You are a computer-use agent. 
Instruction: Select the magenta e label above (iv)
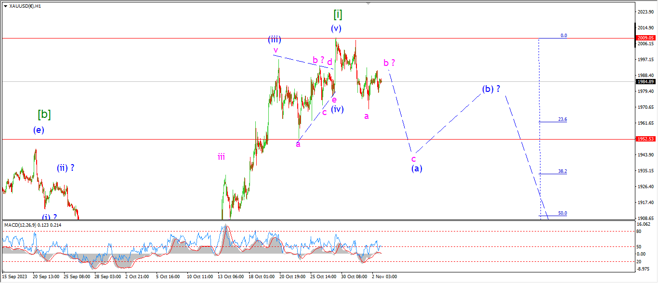click(x=334, y=100)
